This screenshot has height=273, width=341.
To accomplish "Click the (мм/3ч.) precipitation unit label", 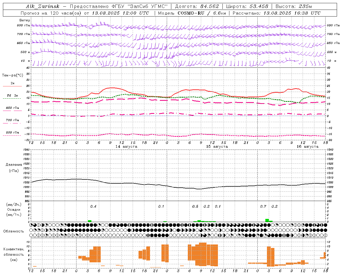I will [x=14, y=204].
